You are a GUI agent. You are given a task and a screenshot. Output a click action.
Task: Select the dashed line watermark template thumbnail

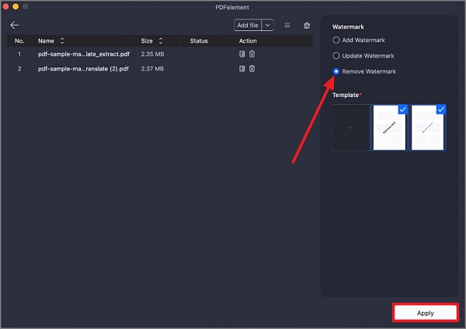coord(427,128)
